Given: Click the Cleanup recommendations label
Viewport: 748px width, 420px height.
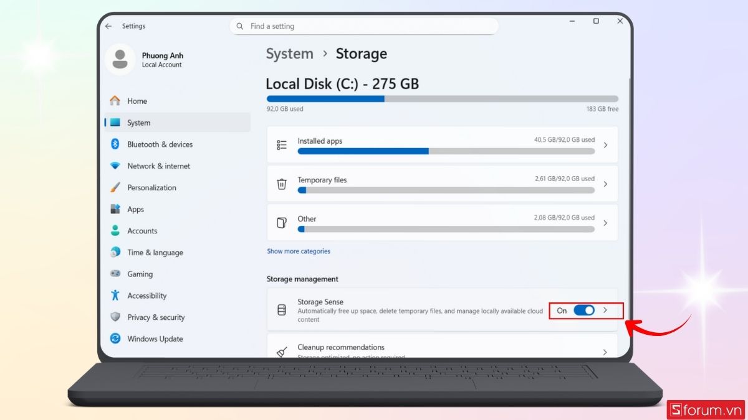Looking at the screenshot, I should pos(341,347).
